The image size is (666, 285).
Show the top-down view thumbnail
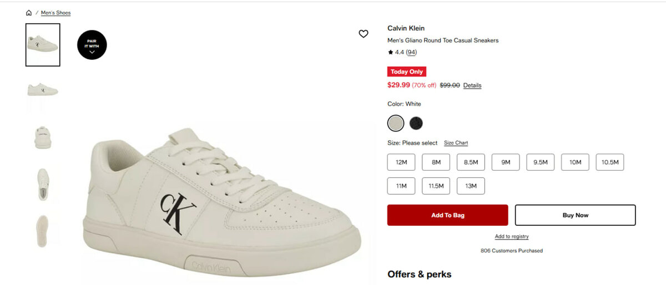pyautogui.click(x=43, y=184)
